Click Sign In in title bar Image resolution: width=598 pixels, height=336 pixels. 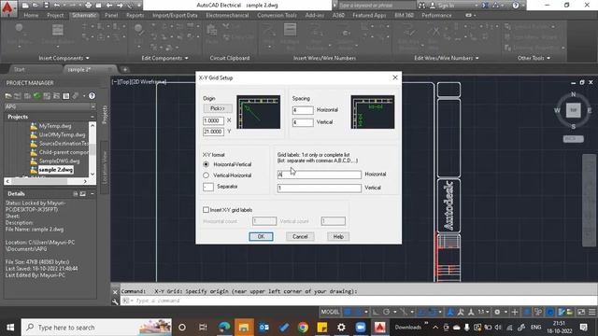(x=446, y=6)
